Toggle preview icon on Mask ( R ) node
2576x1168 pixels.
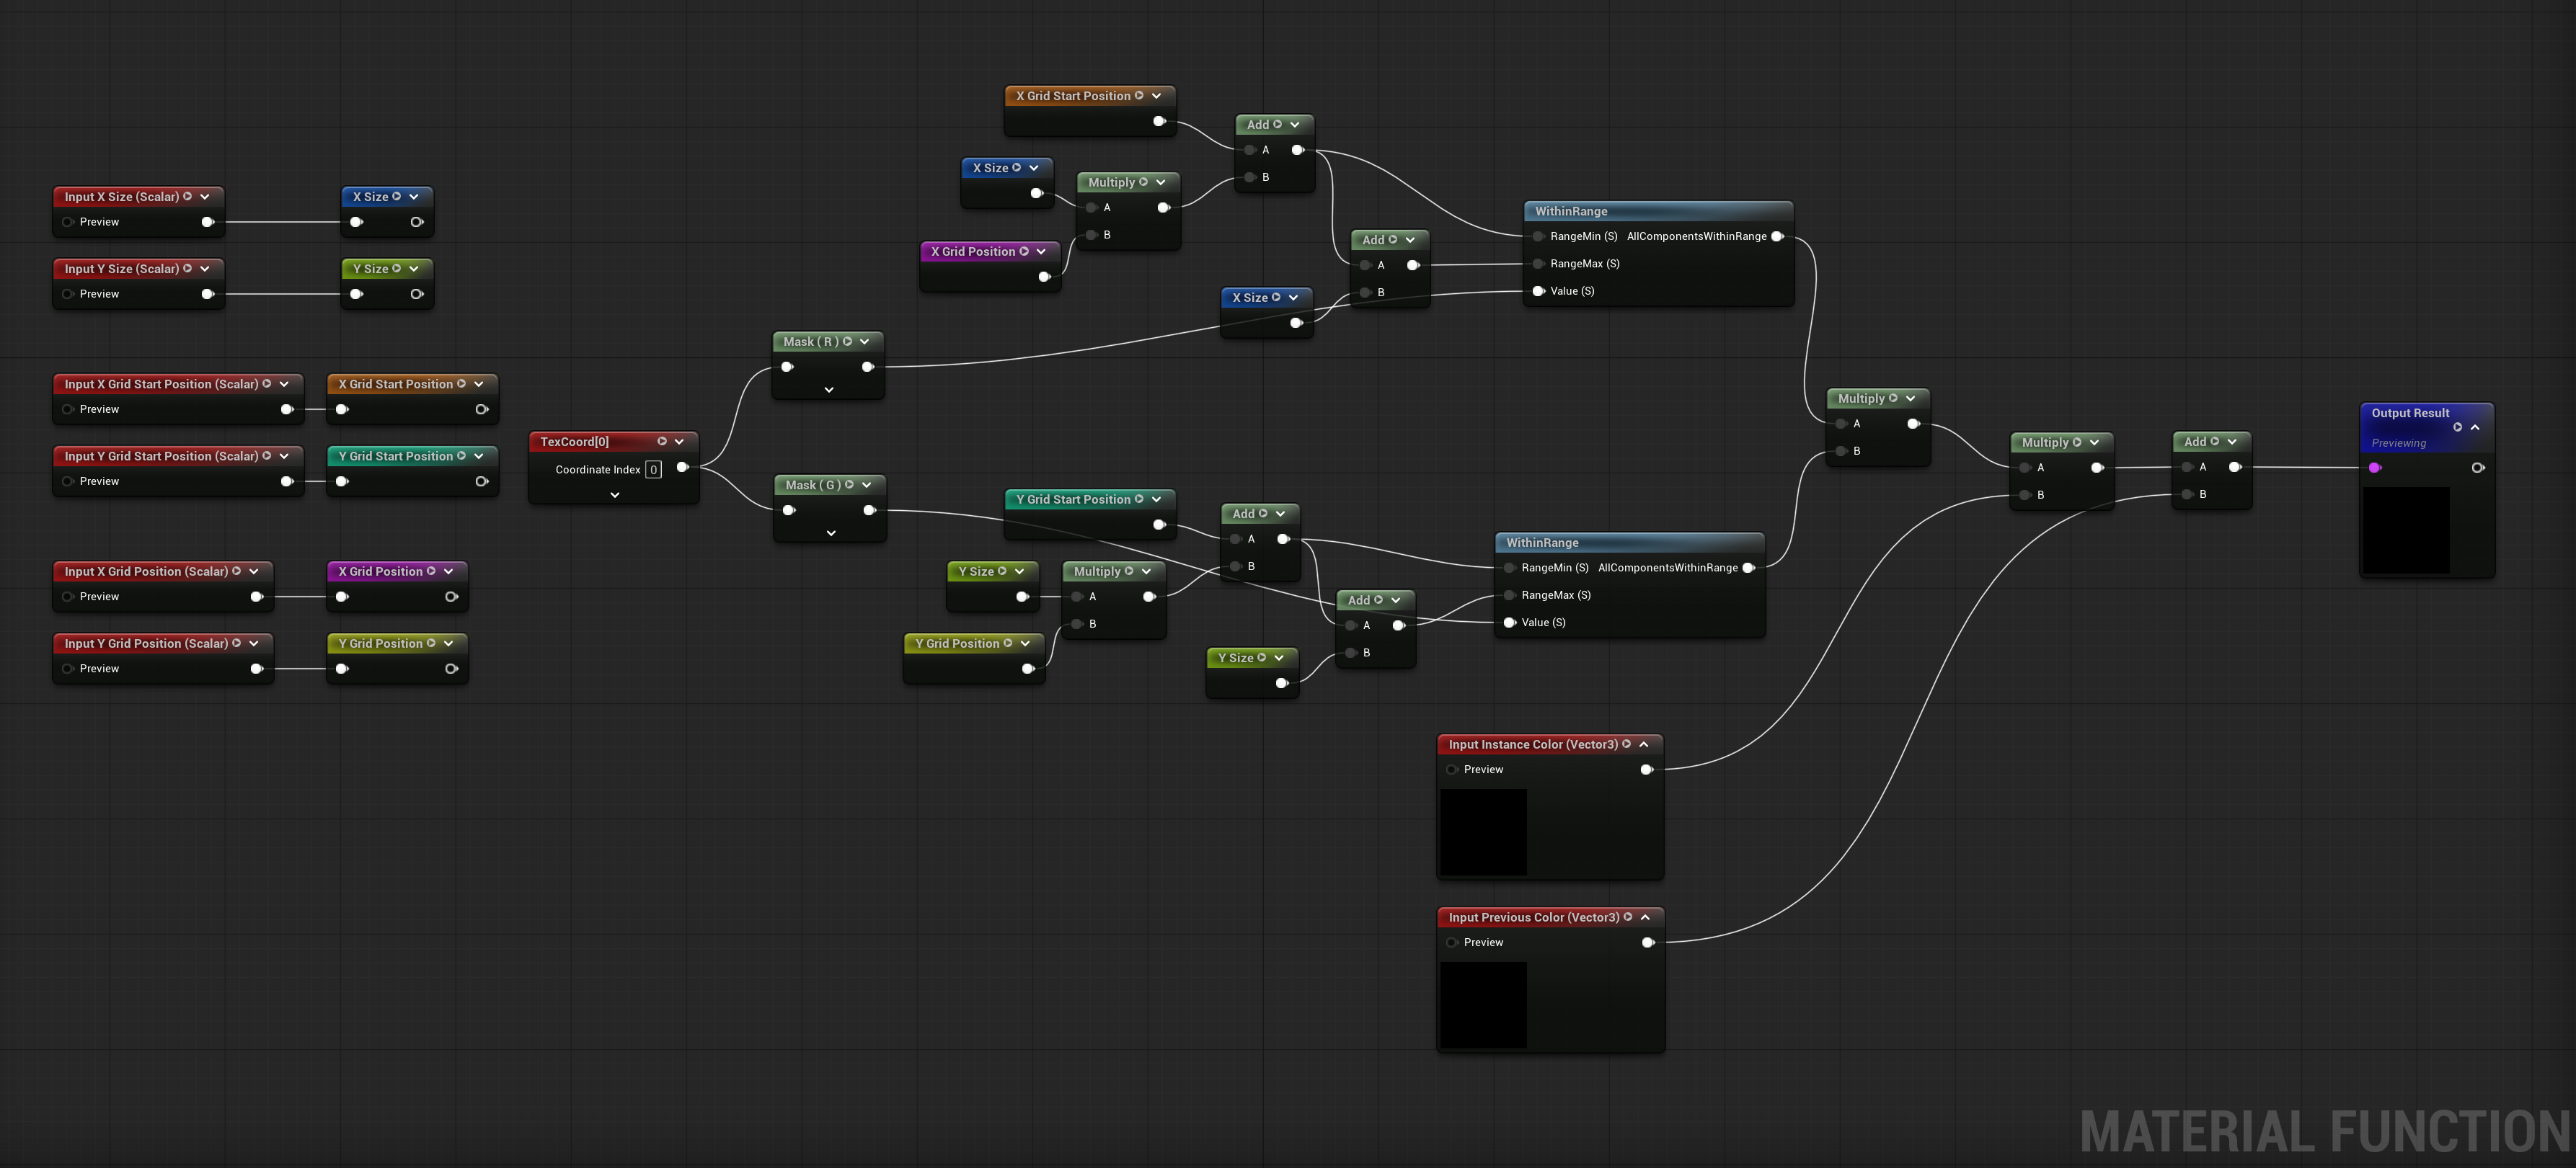[x=847, y=342]
